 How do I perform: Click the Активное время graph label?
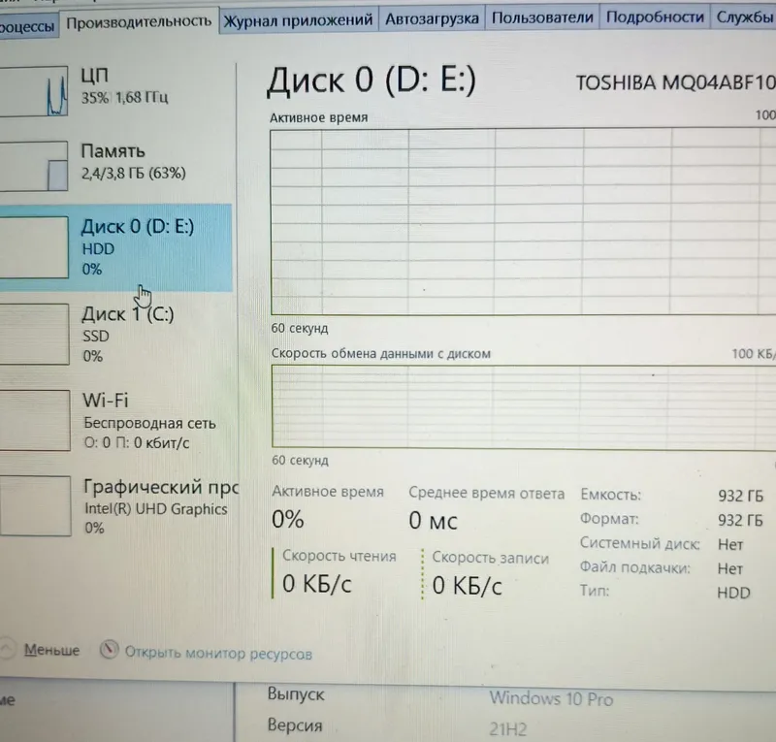(319, 117)
